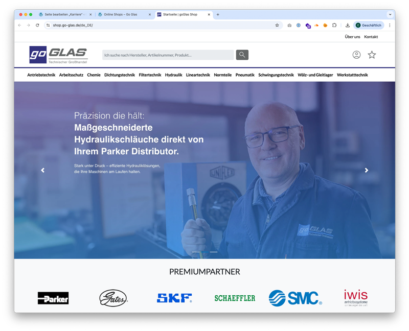Select the second slide indicator dash

point(213,252)
